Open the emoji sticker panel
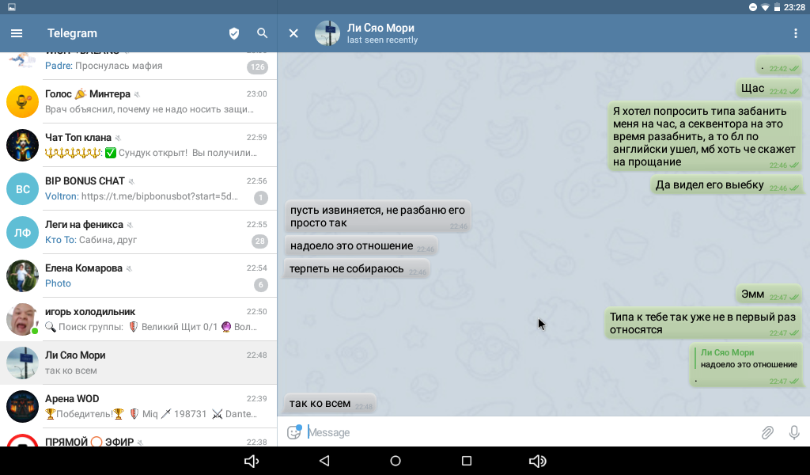 (x=294, y=431)
